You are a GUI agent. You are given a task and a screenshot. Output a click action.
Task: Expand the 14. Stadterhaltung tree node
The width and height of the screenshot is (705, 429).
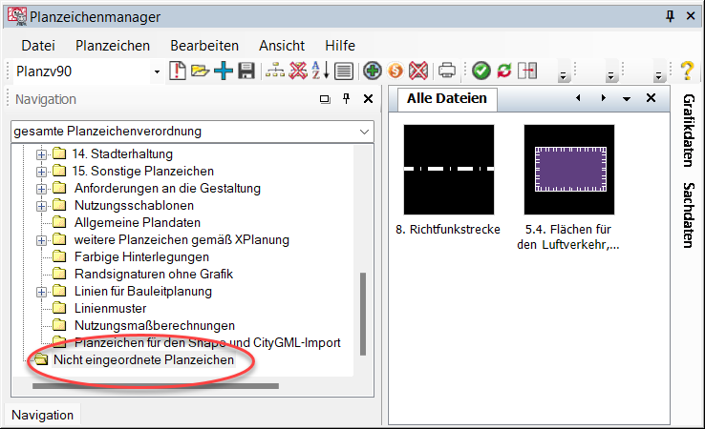(41, 153)
